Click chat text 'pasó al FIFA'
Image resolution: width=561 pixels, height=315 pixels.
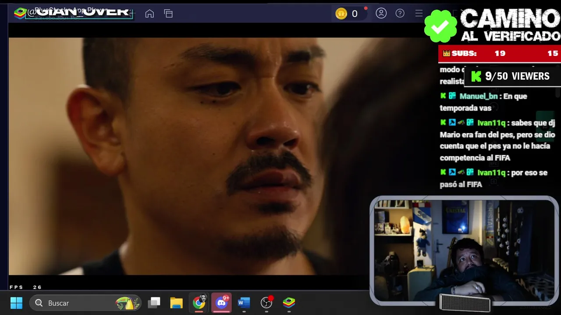(461, 185)
